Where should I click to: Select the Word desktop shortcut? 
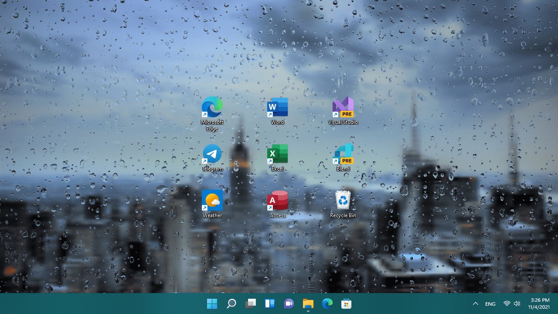click(x=278, y=111)
